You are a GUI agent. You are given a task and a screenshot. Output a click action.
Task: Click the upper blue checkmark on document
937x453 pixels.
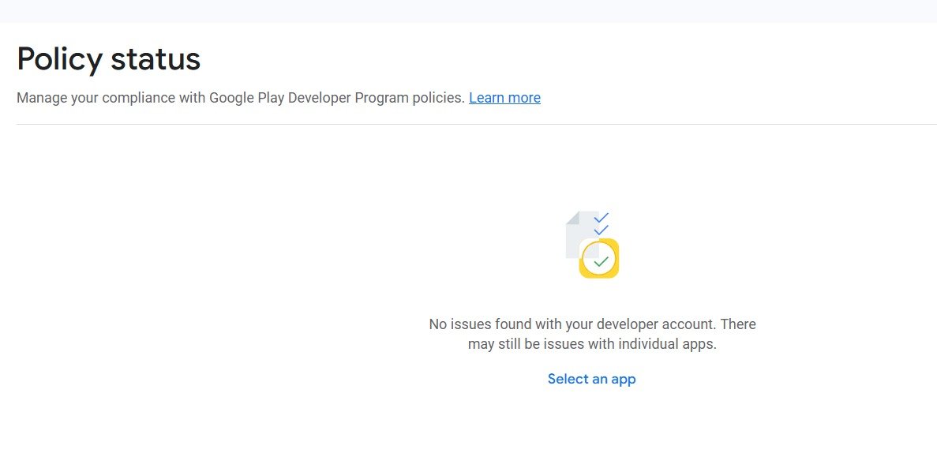point(602,218)
